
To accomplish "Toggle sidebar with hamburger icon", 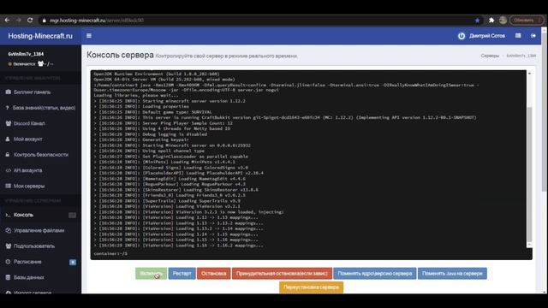I will coord(89,36).
